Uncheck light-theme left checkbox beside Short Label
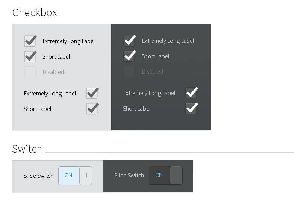This screenshot has width=294, height=203. (x=30, y=56)
